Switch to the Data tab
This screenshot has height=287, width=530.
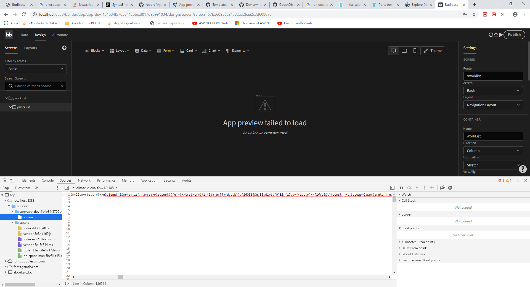pos(24,35)
